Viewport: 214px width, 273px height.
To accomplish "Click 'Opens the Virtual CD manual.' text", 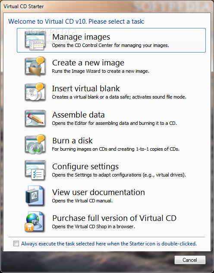I will click(82, 201).
